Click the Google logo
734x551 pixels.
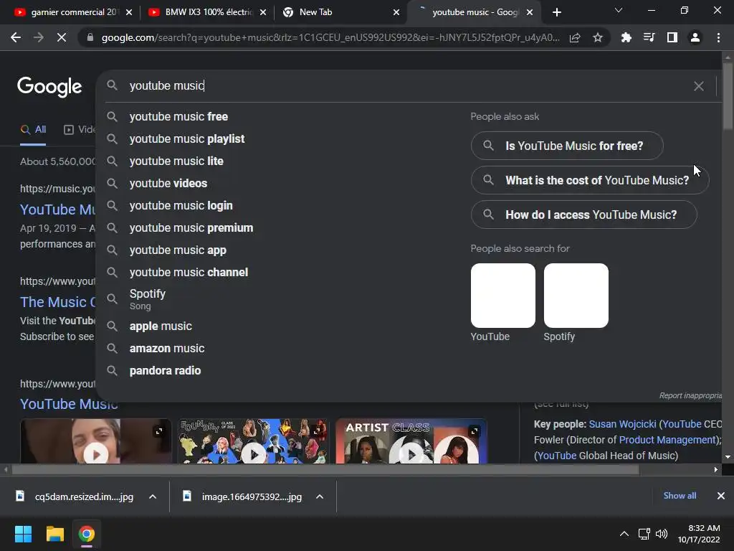pyautogui.click(x=49, y=87)
